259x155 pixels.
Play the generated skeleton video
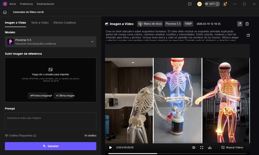(110, 147)
